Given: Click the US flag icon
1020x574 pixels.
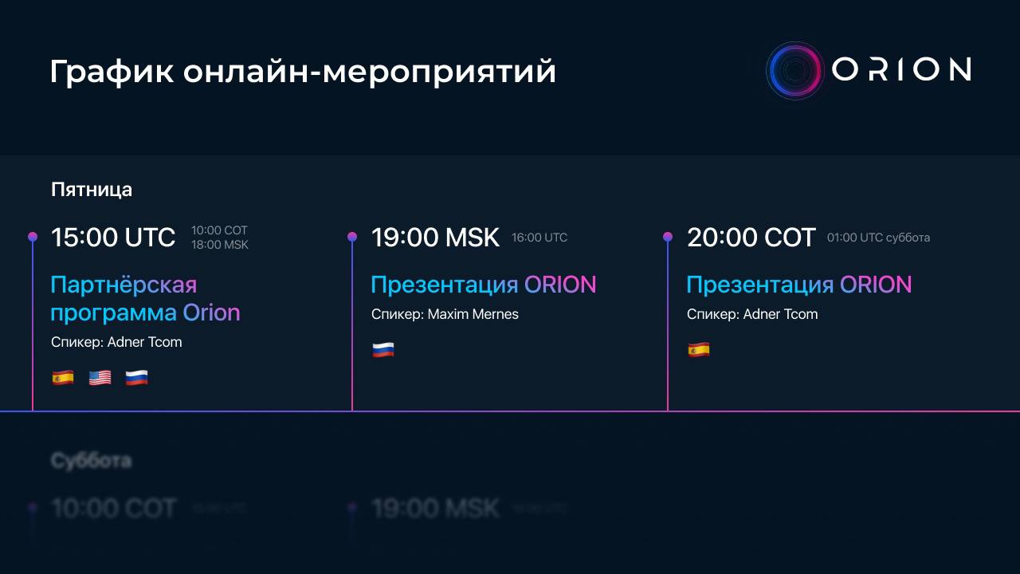Looking at the screenshot, I should (x=100, y=378).
